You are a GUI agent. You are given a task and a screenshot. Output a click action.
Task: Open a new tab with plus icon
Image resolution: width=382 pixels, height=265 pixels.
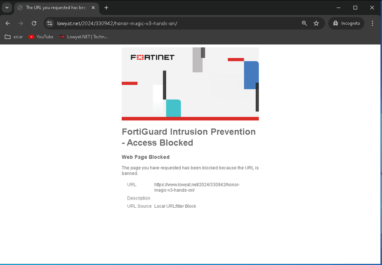[106, 7]
